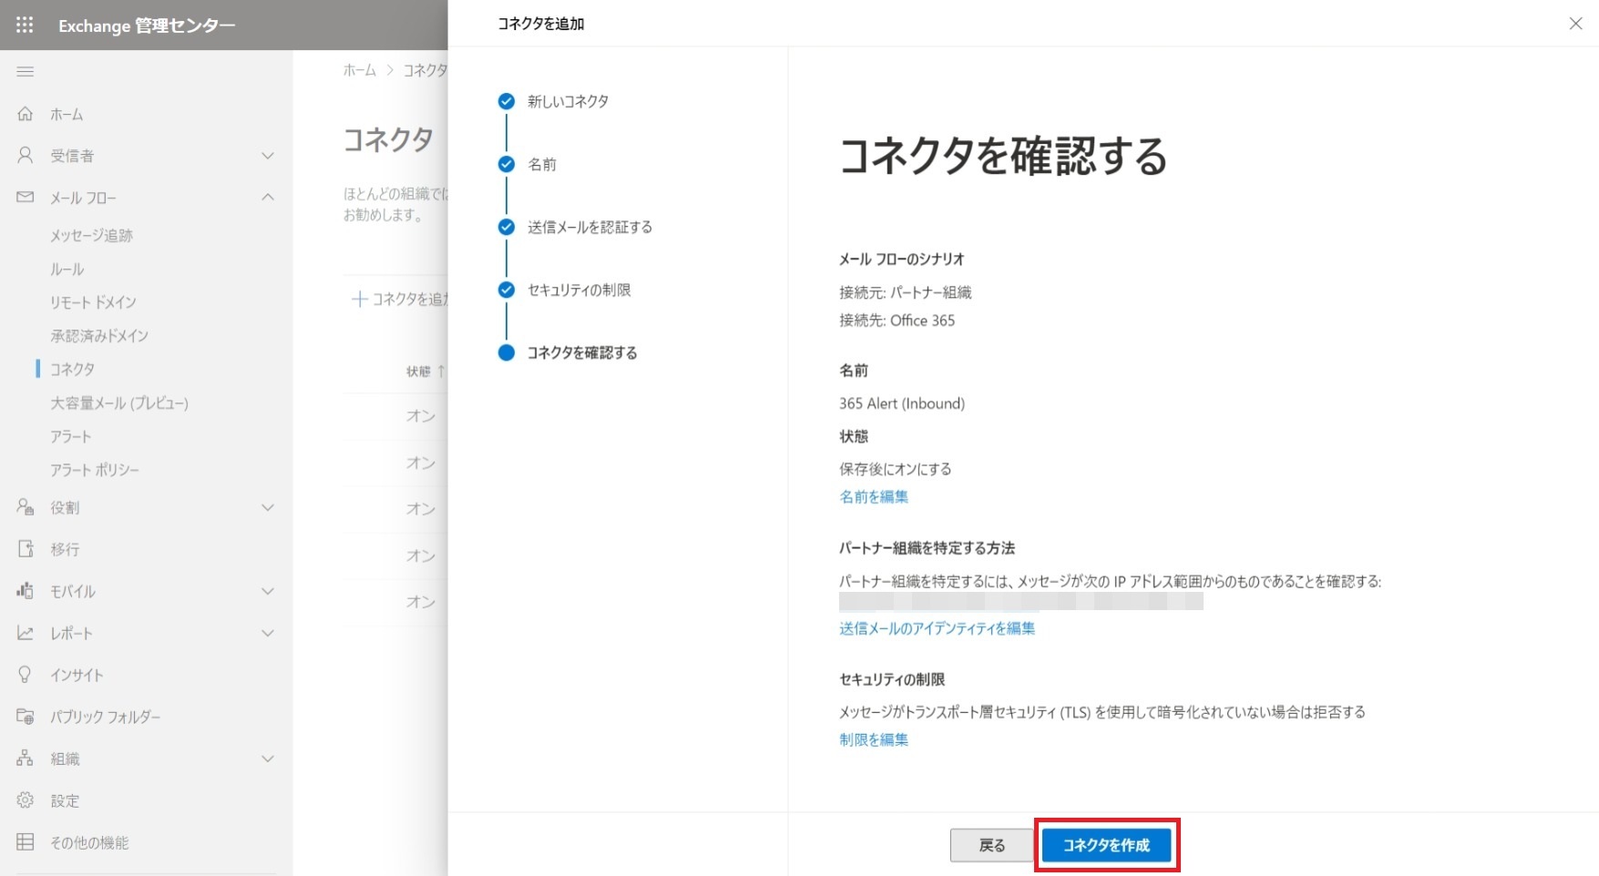Click the 戻る button
This screenshot has width=1599, height=876.
tap(991, 845)
